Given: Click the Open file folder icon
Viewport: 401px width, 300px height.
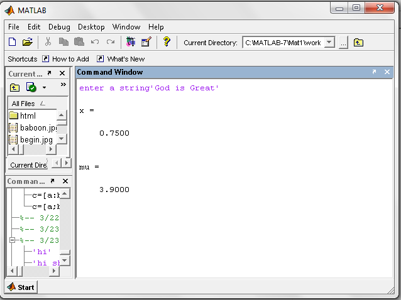Looking at the screenshot, I should point(27,42).
